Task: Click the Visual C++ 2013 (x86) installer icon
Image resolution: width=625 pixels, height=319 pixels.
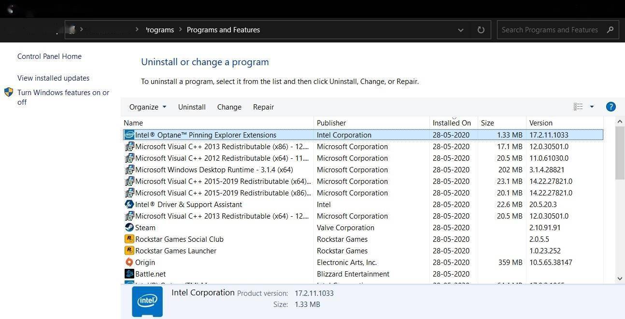Action: tap(129, 147)
